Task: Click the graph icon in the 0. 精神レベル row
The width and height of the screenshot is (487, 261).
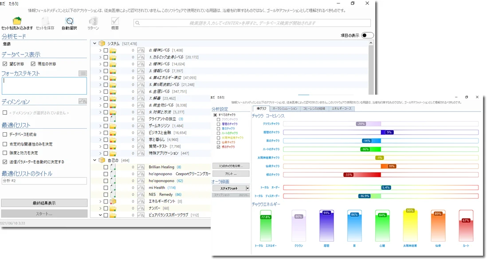Action: click(141, 50)
